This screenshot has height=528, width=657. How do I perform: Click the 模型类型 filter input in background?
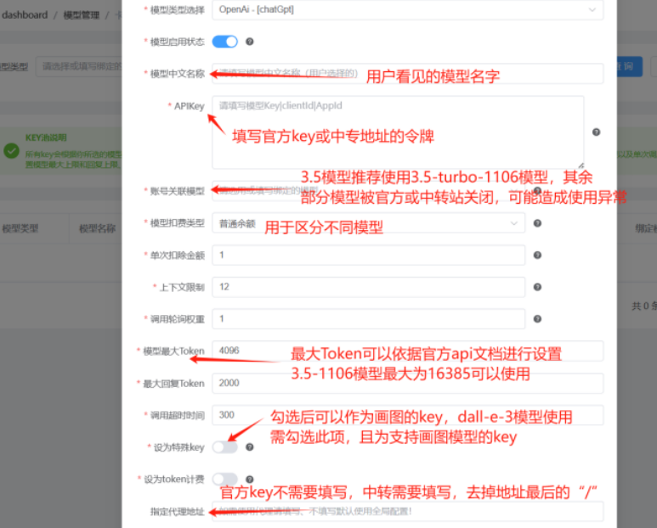(79, 66)
